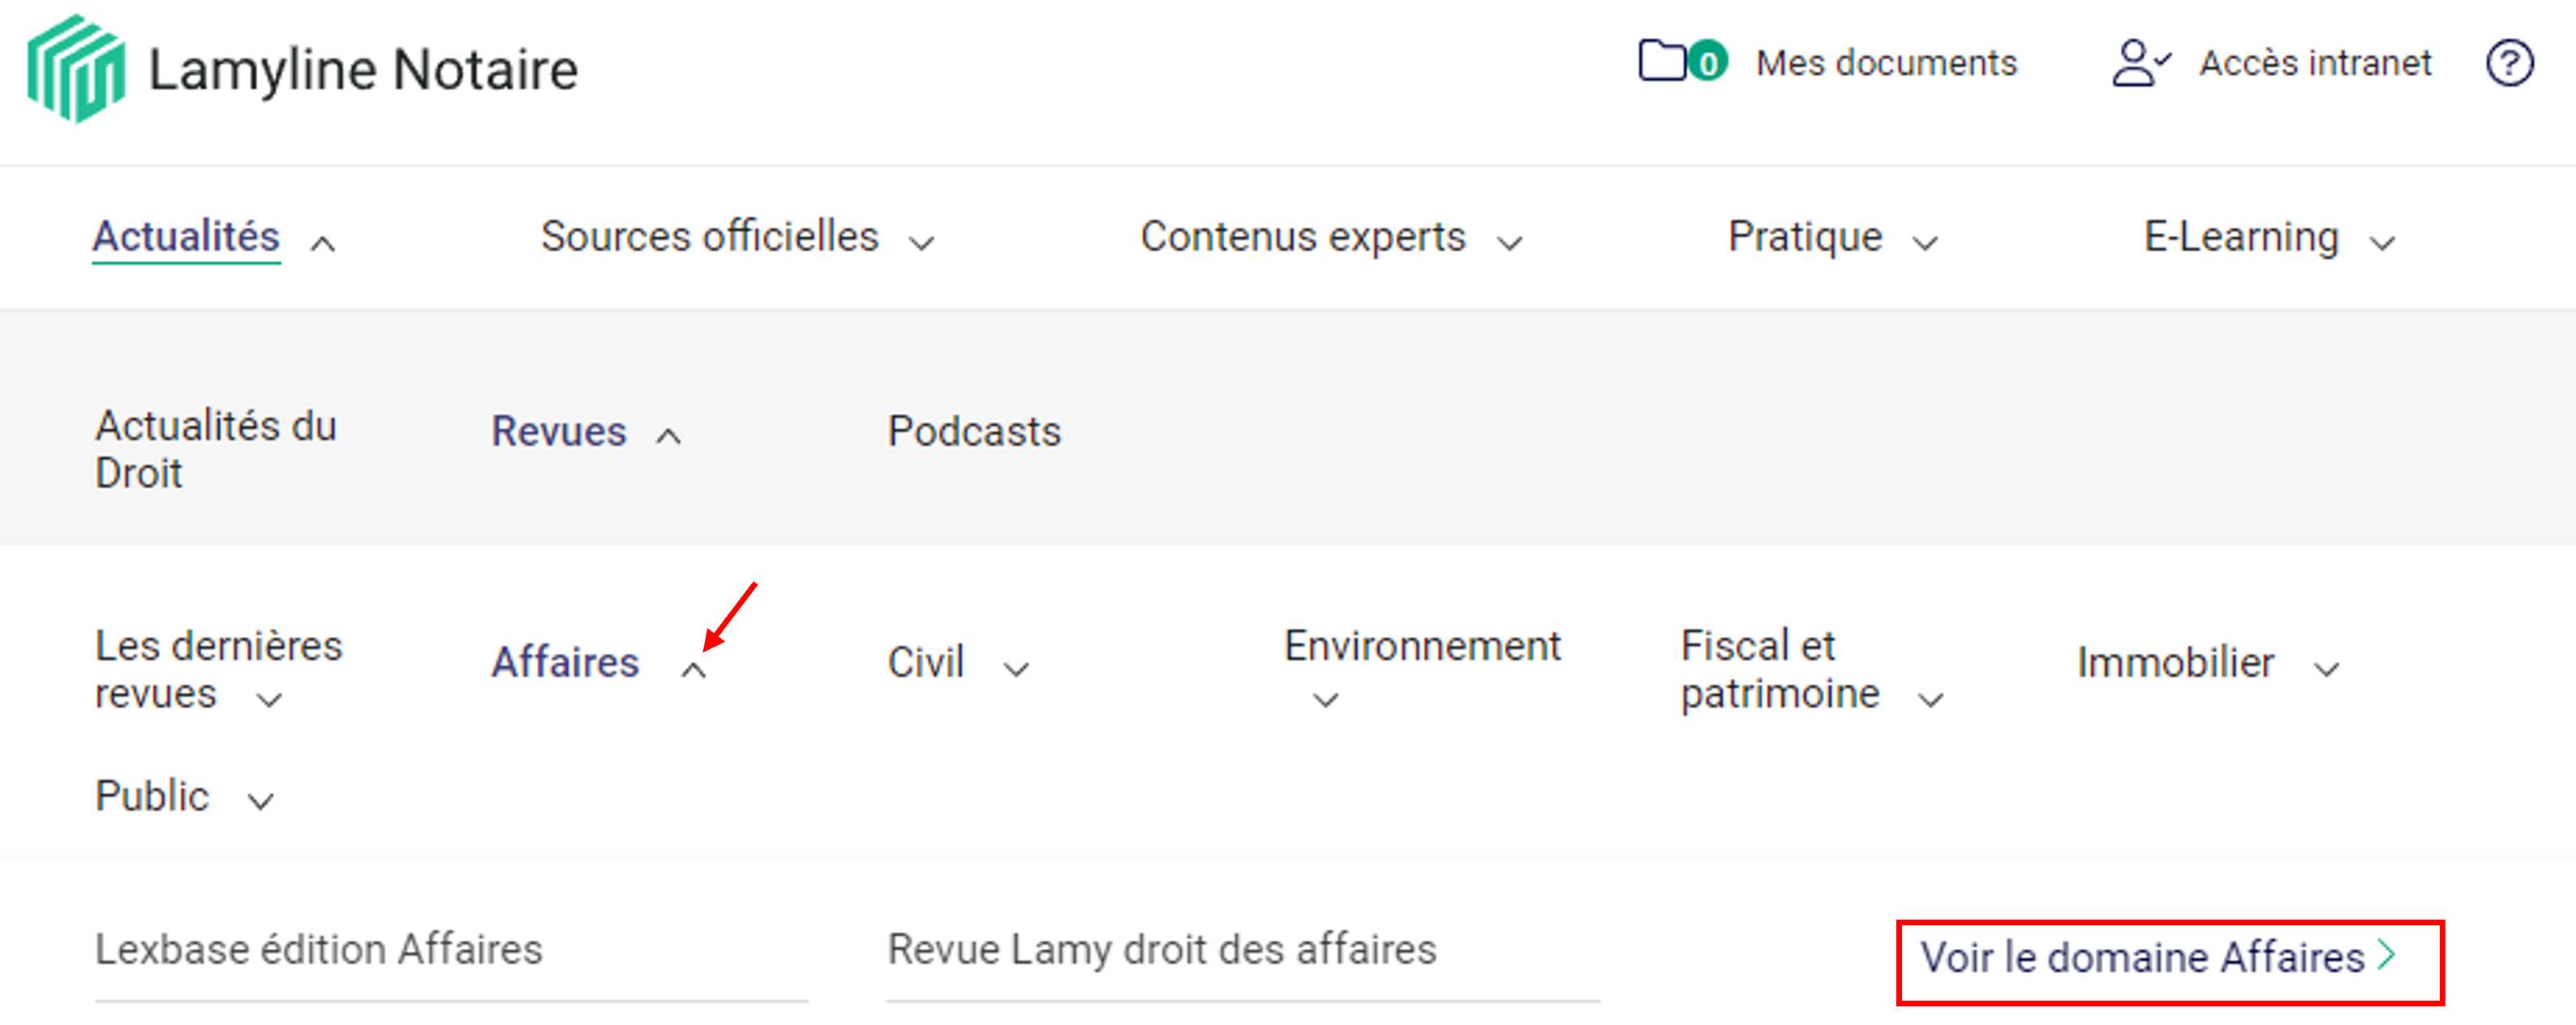Expand the Sources officielles dropdown
The height and width of the screenshot is (1025, 2576).
(x=921, y=243)
